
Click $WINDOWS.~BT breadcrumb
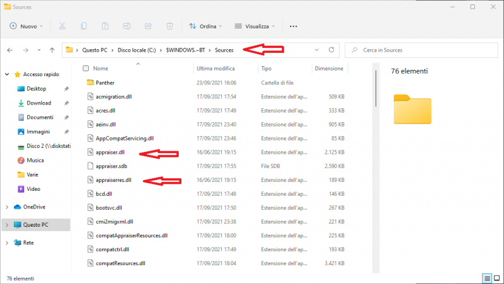tap(185, 50)
